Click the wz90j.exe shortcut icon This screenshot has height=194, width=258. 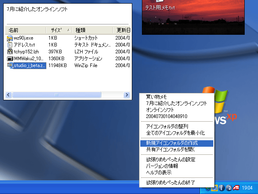pyautogui.click(x=10, y=38)
